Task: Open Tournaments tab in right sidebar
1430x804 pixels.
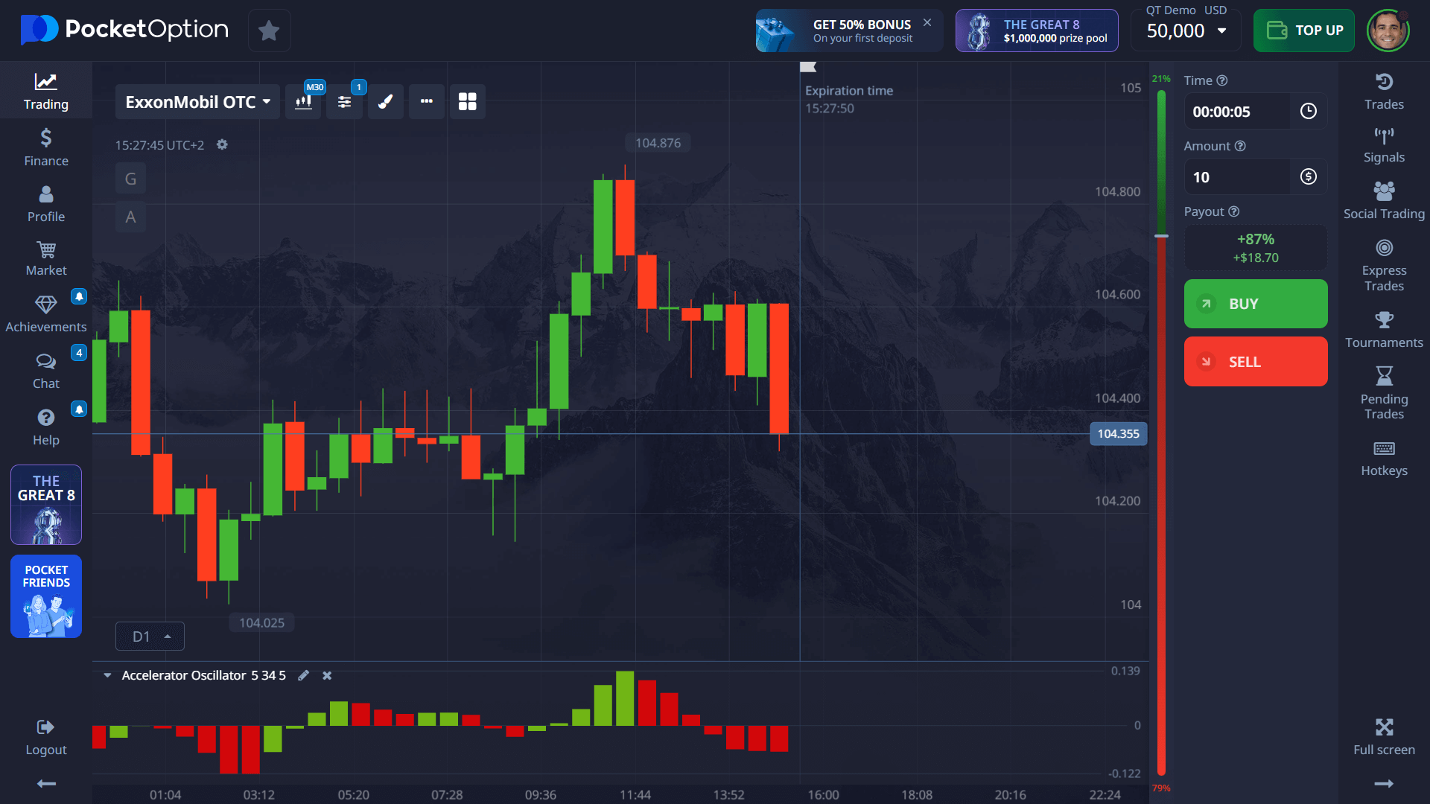Action: (1384, 330)
